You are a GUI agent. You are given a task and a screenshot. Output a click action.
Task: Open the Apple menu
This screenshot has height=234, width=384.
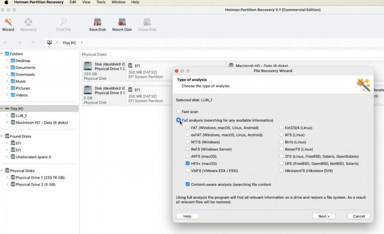point(6,2)
